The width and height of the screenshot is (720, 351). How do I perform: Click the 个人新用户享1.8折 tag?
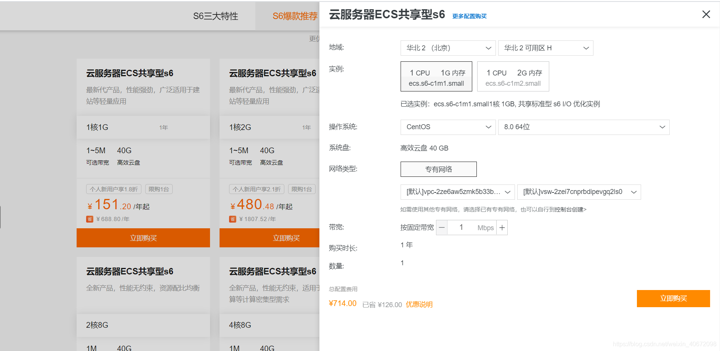point(114,189)
